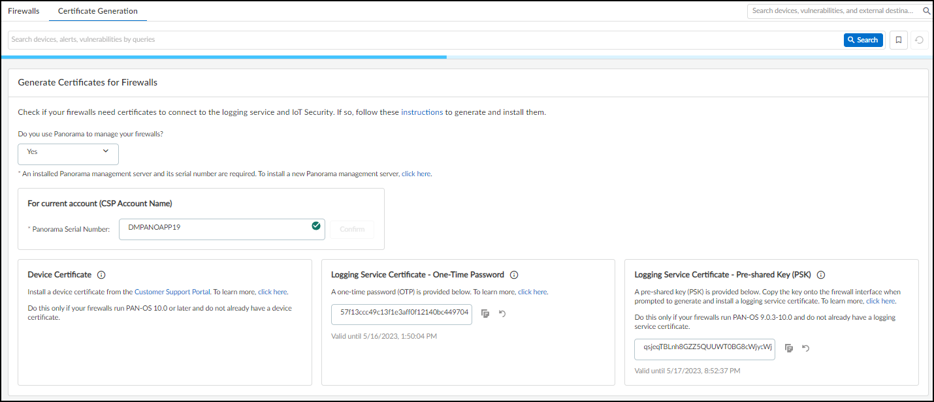
Task: Click into Panorama Serial Number field
Action: pyautogui.click(x=216, y=229)
